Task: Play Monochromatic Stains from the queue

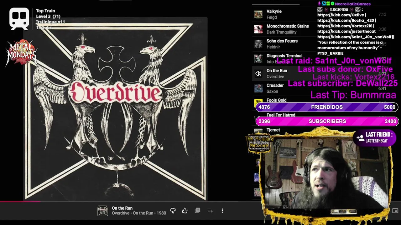Action: pyautogui.click(x=288, y=26)
